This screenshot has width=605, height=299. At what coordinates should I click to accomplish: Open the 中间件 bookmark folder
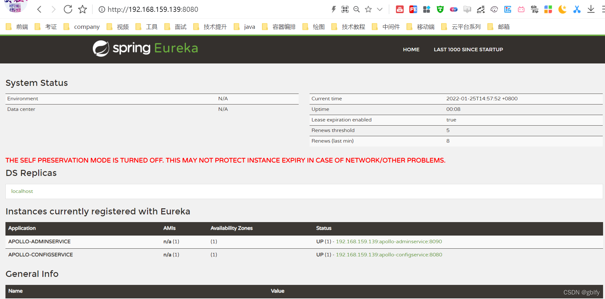pyautogui.click(x=386, y=27)
